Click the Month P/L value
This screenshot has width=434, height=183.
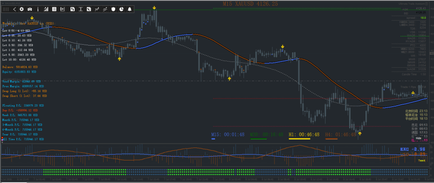tap(21, 120)
